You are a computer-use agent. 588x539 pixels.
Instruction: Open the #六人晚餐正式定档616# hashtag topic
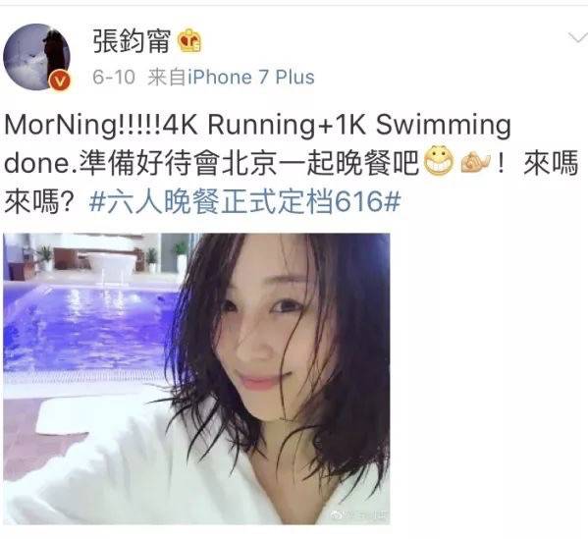pyautogui.click(x=244, y=202)
